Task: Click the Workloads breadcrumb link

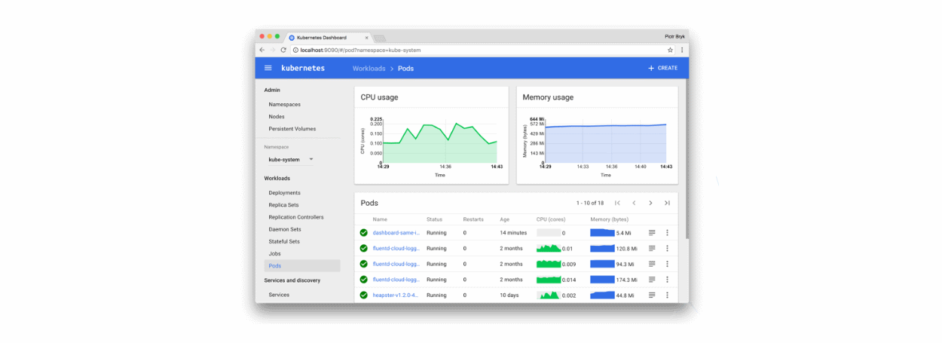Action: click(x=368, y=69)
